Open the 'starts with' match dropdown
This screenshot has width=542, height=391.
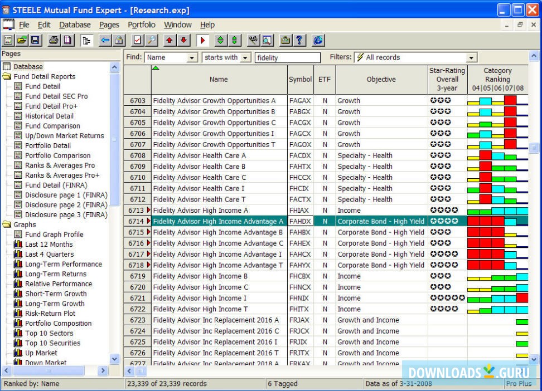245,57
